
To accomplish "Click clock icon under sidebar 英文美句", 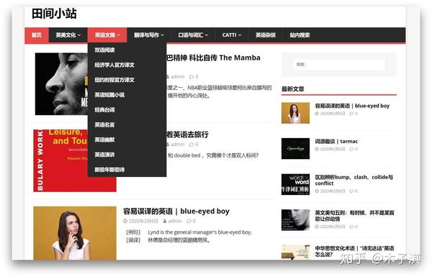I will click(317, 227).
